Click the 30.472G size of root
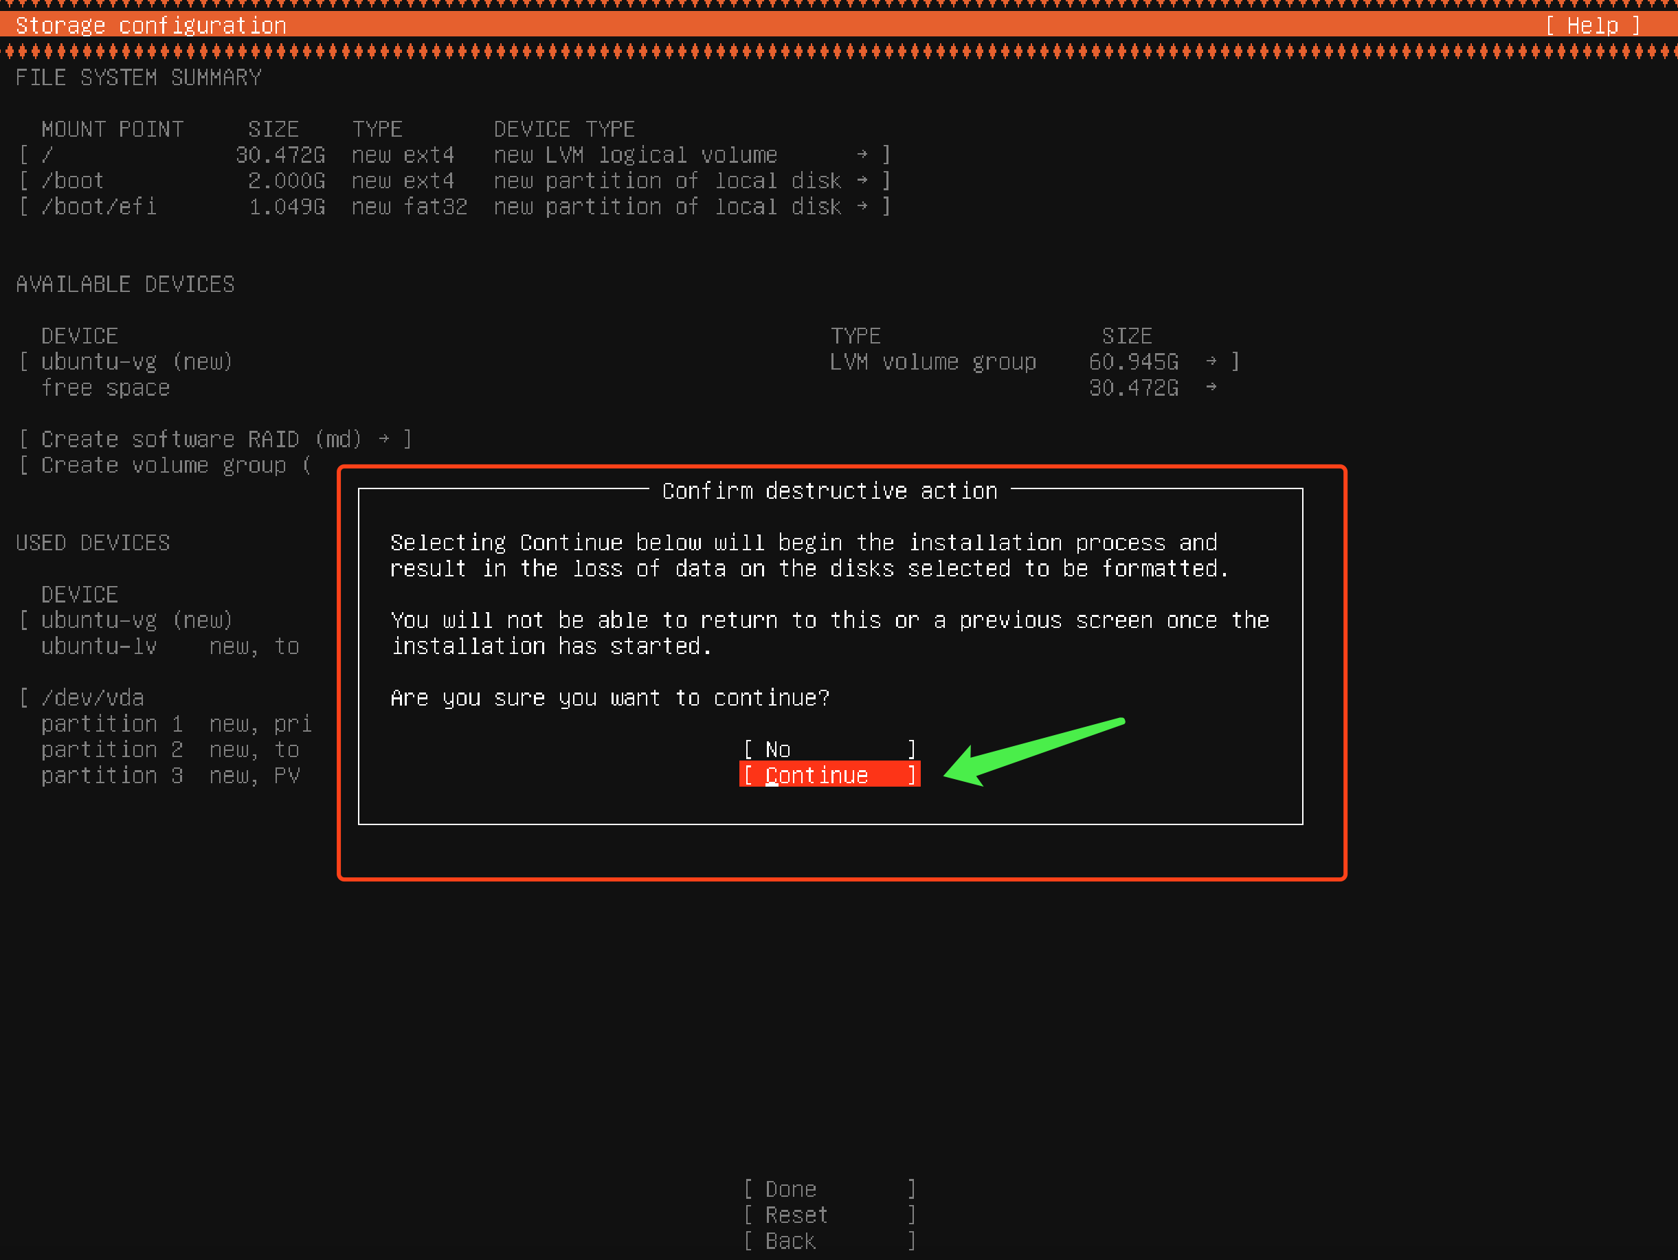Image resolution: width=1678 pixels, height=1260 pixels. 280,155
